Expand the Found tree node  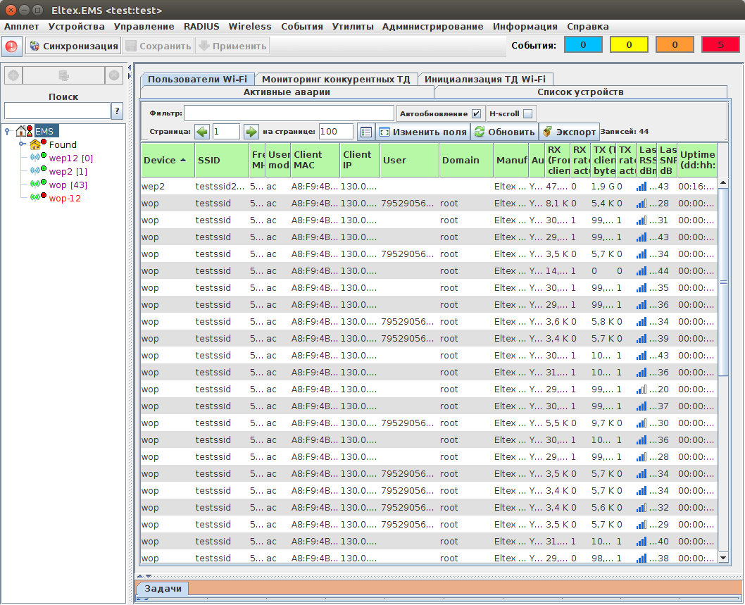click(22, 144)
